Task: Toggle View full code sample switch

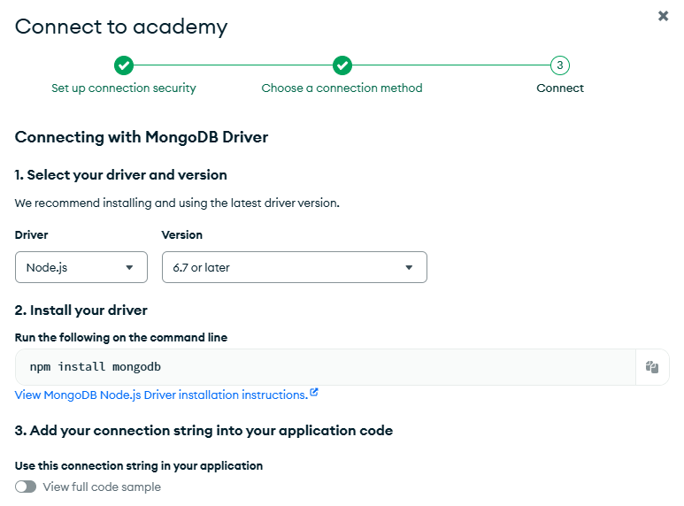Action: click(26, 487)
